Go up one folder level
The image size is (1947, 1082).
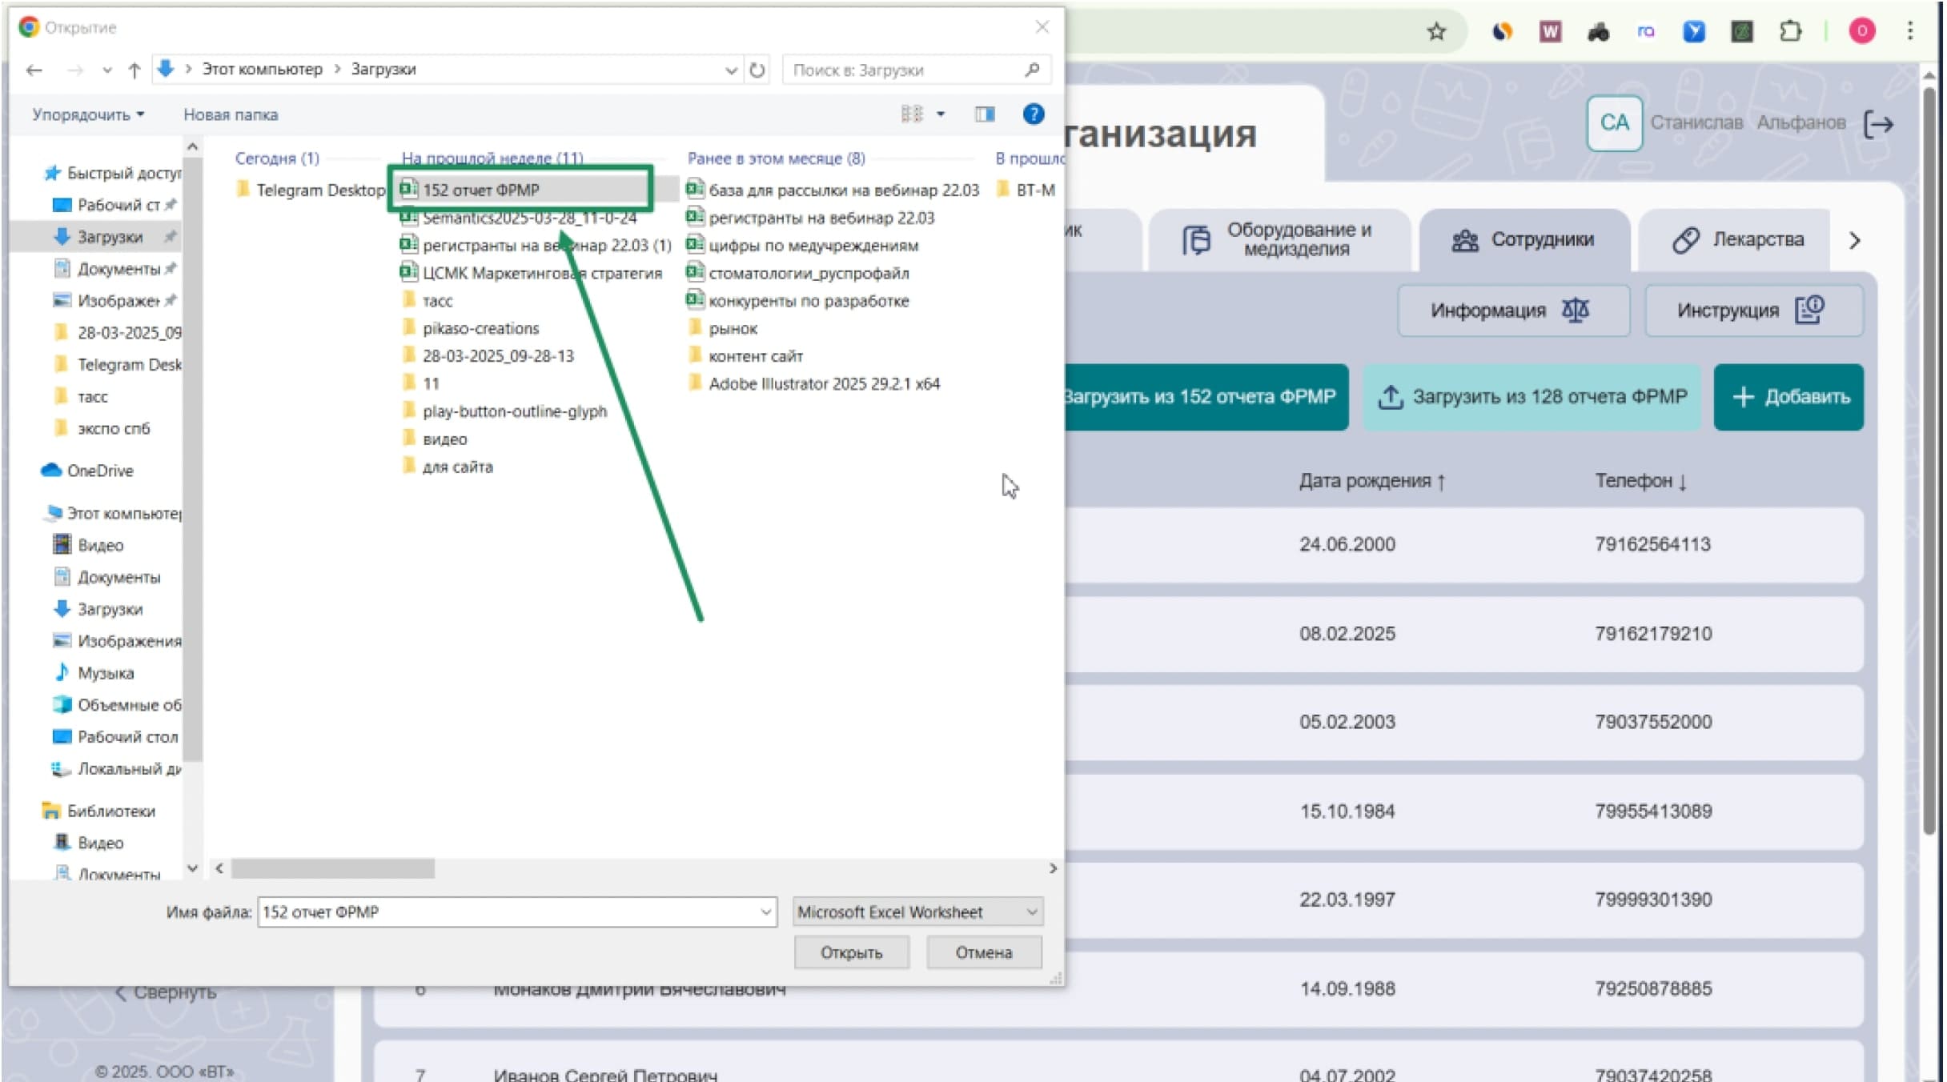tap(134, 70)
